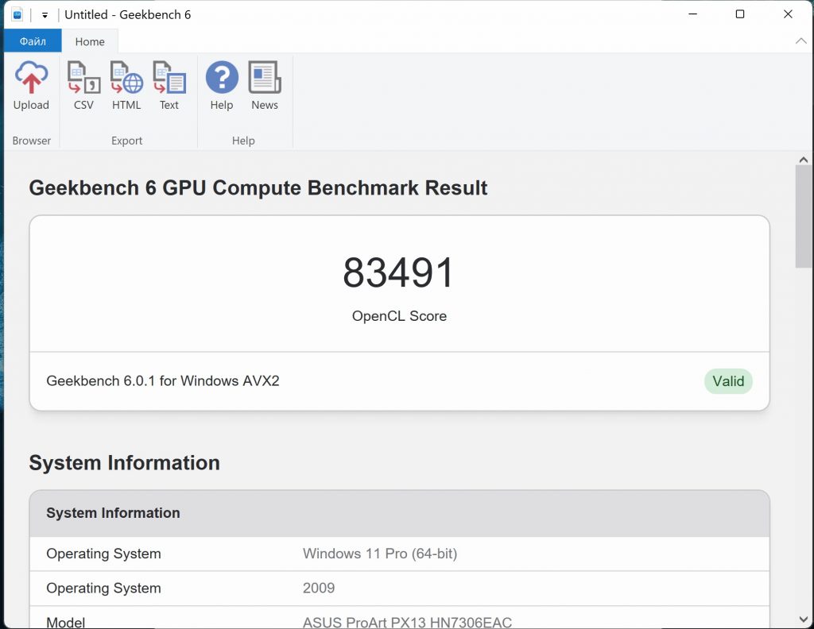Viewport: 814px width, 629px height.
Task: Select the Windows 11 Pro (64-bit) value
Action: [x=380, y=554]
